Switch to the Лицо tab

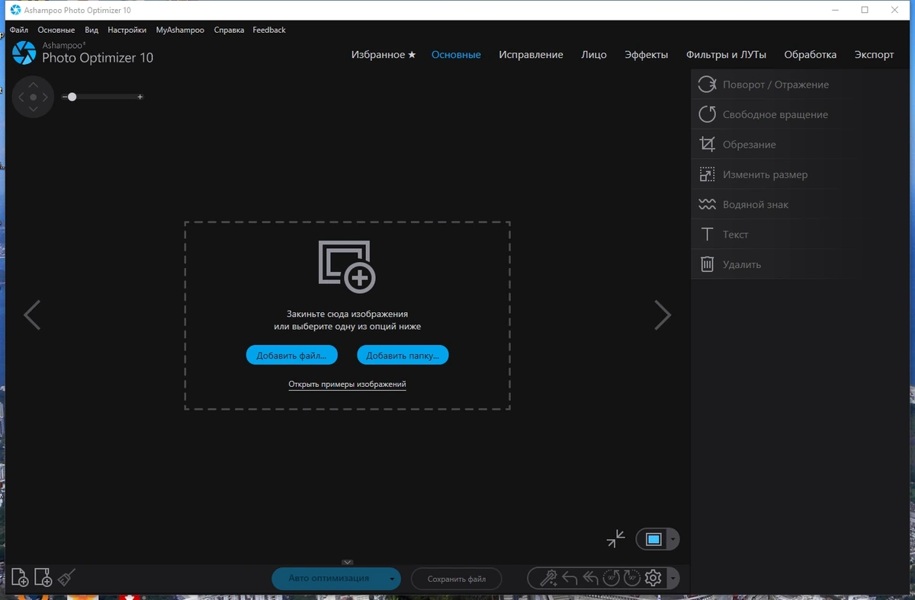594,55
